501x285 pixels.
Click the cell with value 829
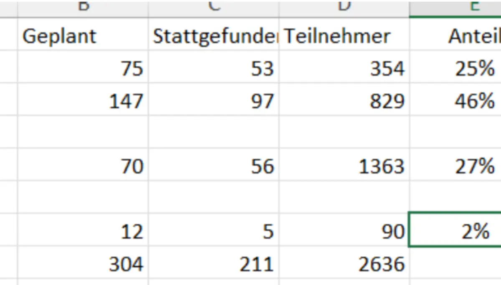(x=344, y=101)
